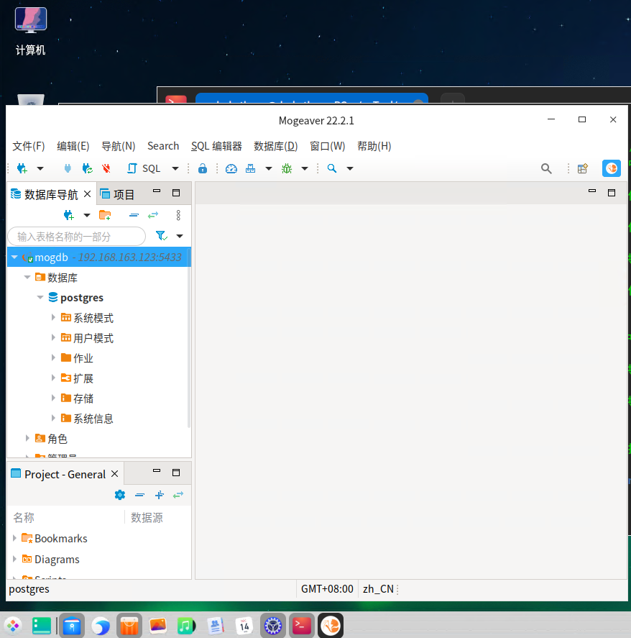Open the debug configurations dropdown arrow
Image resolution: width=631 pixels, height=638 pixels.
pyautogui.click(x=305, y=168)
